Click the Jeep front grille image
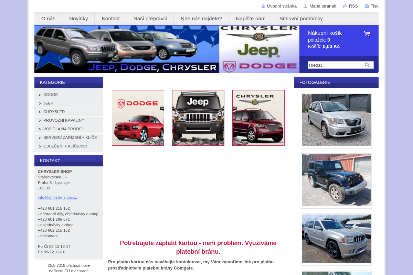Image resolution: width=413 pixels, height=275 pixels. coord(198,118)
